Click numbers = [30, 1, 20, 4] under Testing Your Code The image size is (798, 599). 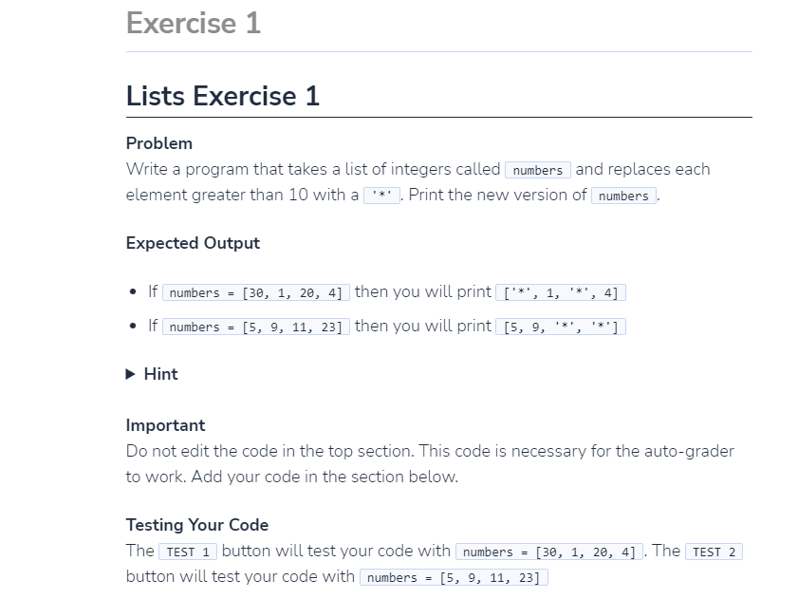[x=549, y=552]
